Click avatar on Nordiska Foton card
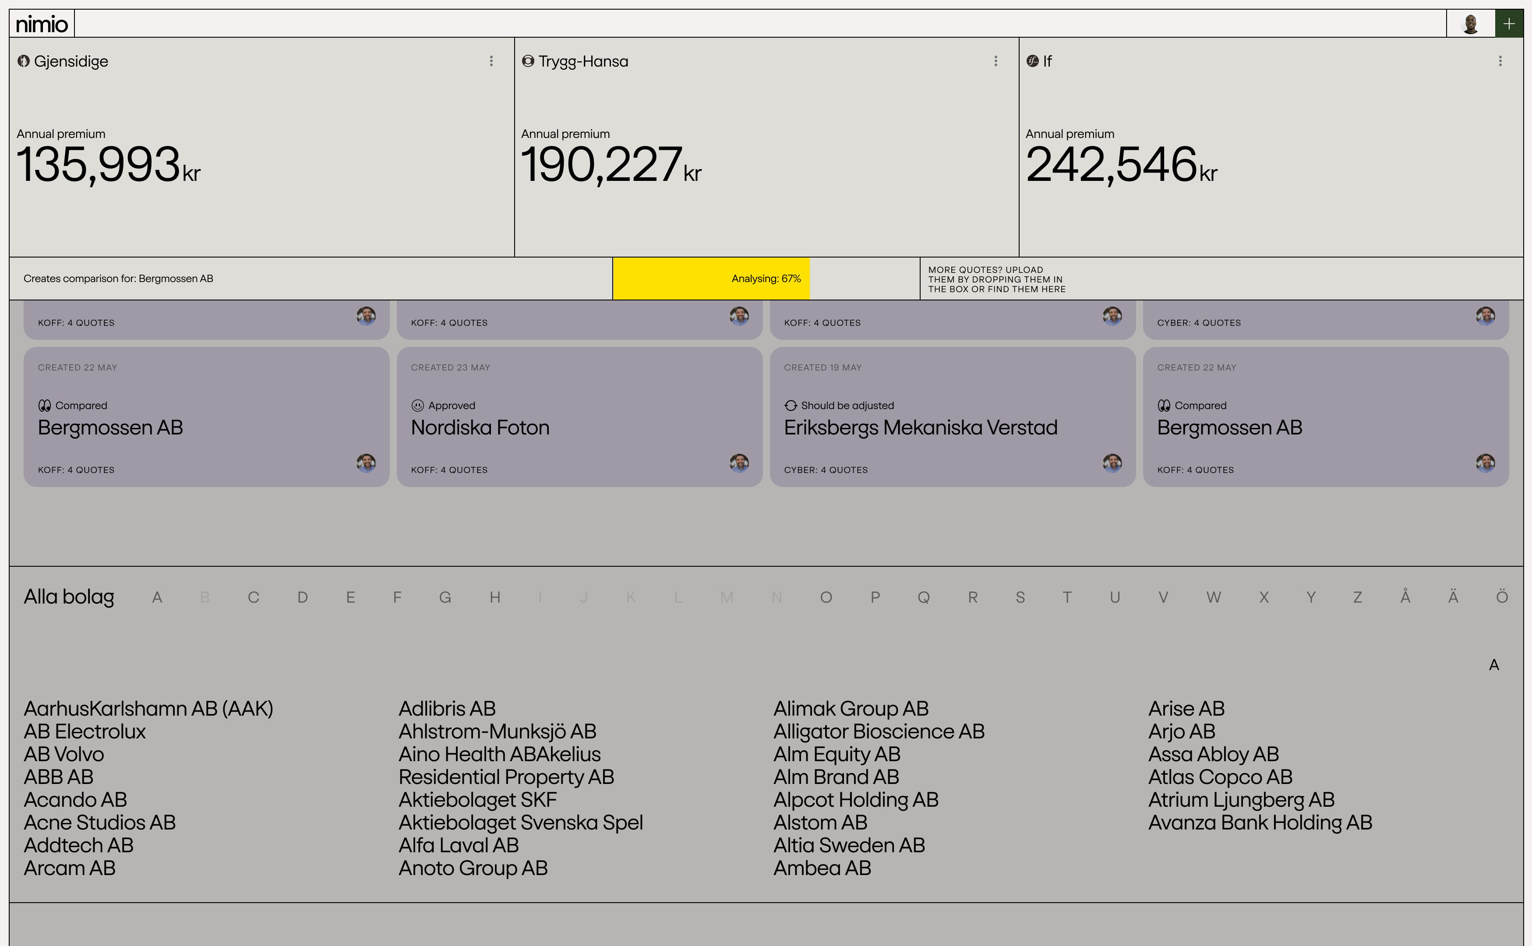 tap(739, 463)
